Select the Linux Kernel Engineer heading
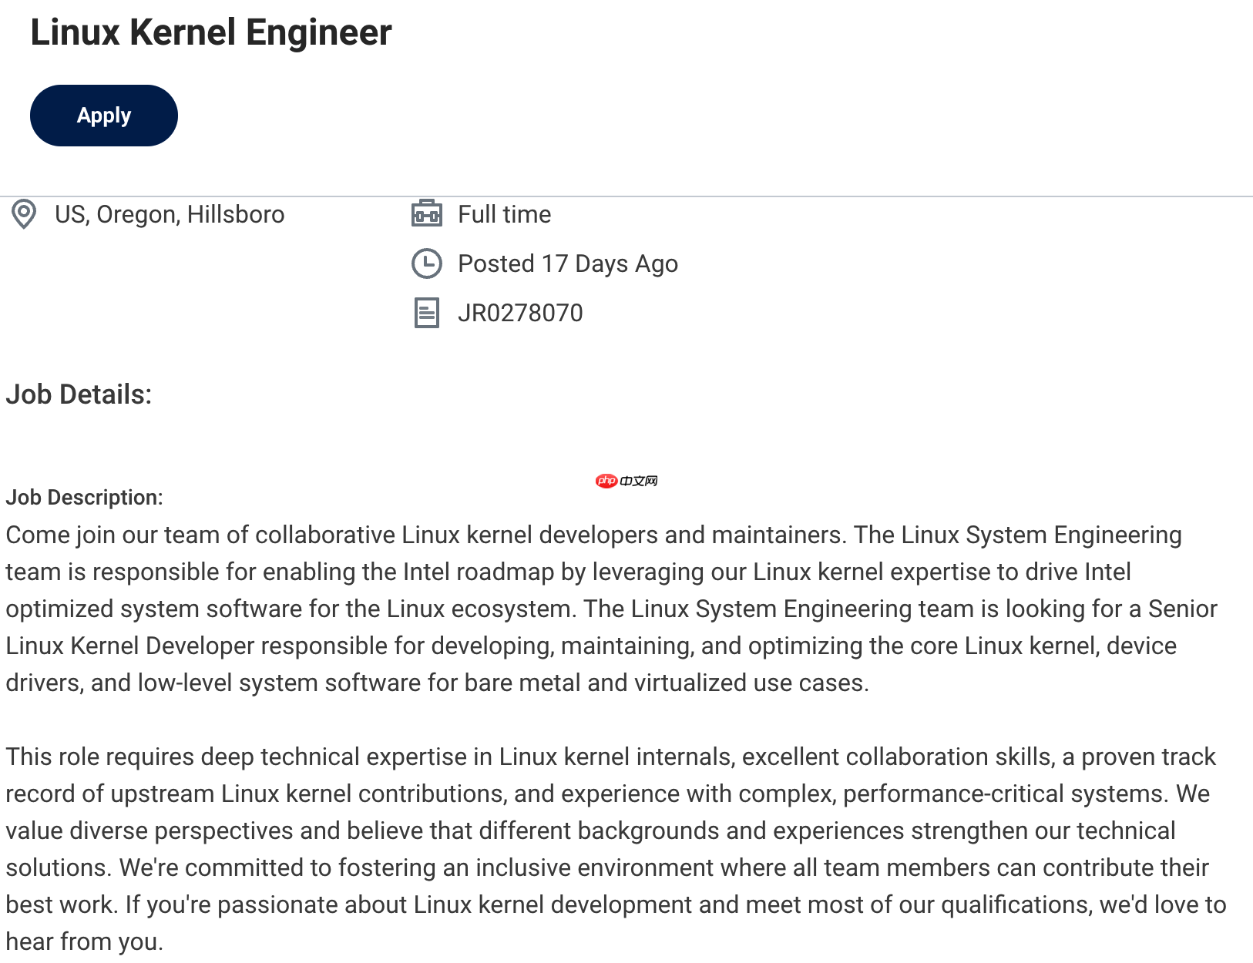The height and width of the screenshot is (963, 1253). pos(210,32)
